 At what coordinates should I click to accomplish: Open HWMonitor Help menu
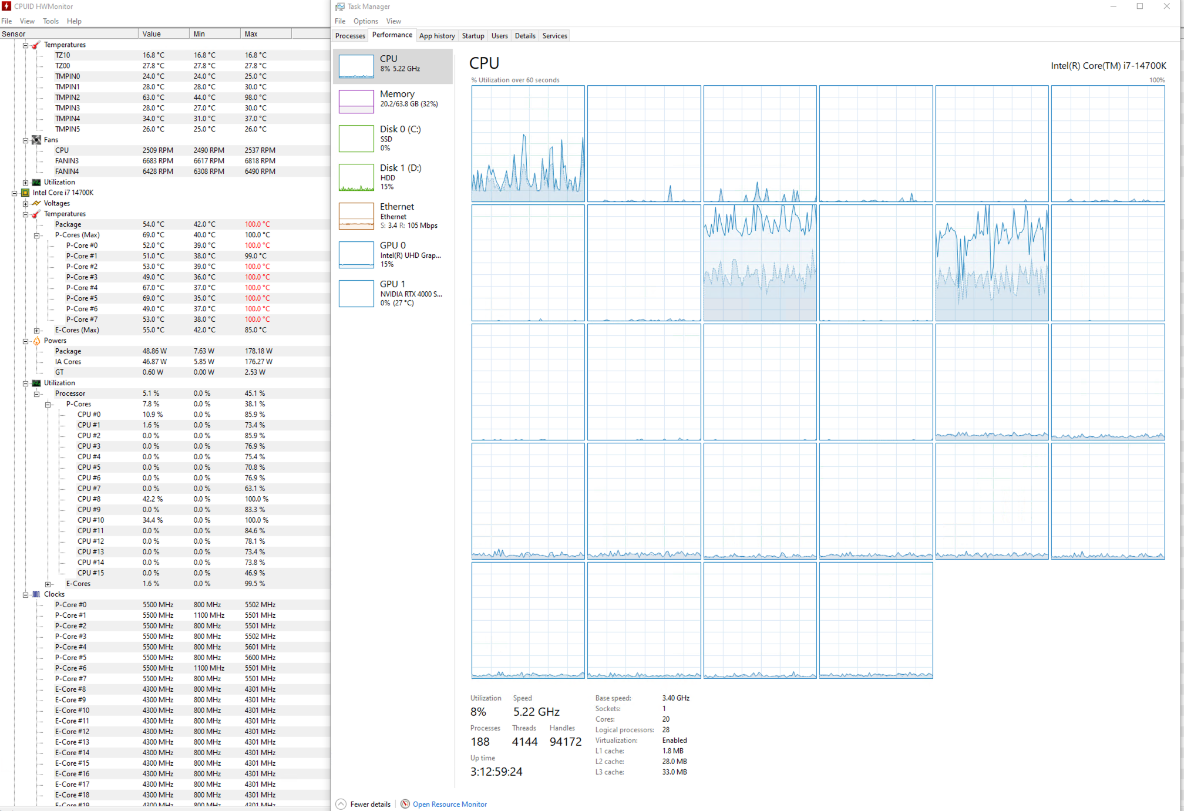(x=74, y=21)
